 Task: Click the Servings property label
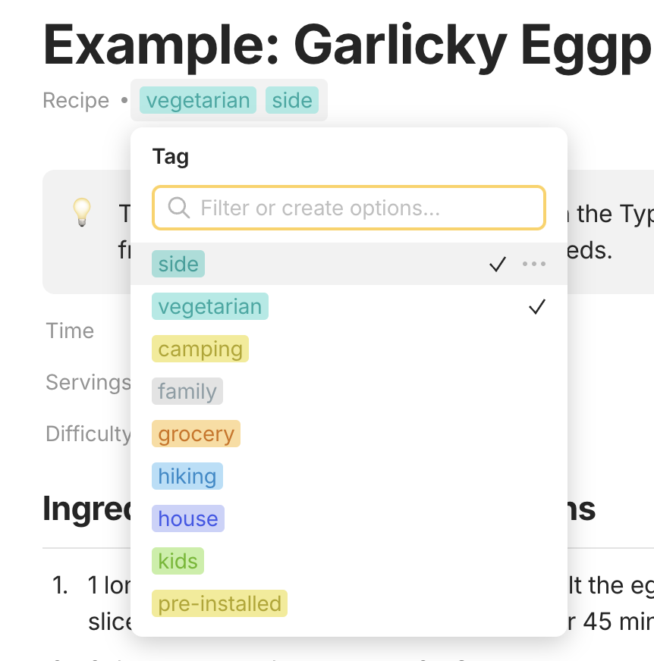tap(88, 382)
